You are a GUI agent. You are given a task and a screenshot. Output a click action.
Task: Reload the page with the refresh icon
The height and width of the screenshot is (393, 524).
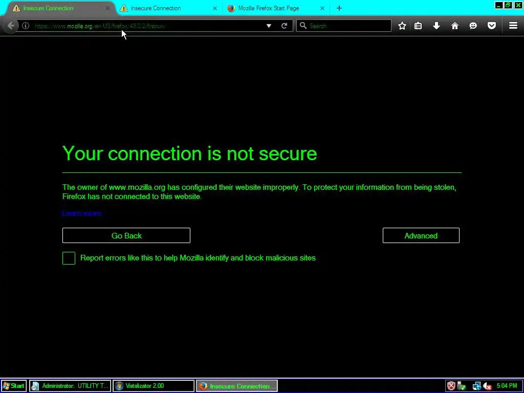tap(285, 26)
